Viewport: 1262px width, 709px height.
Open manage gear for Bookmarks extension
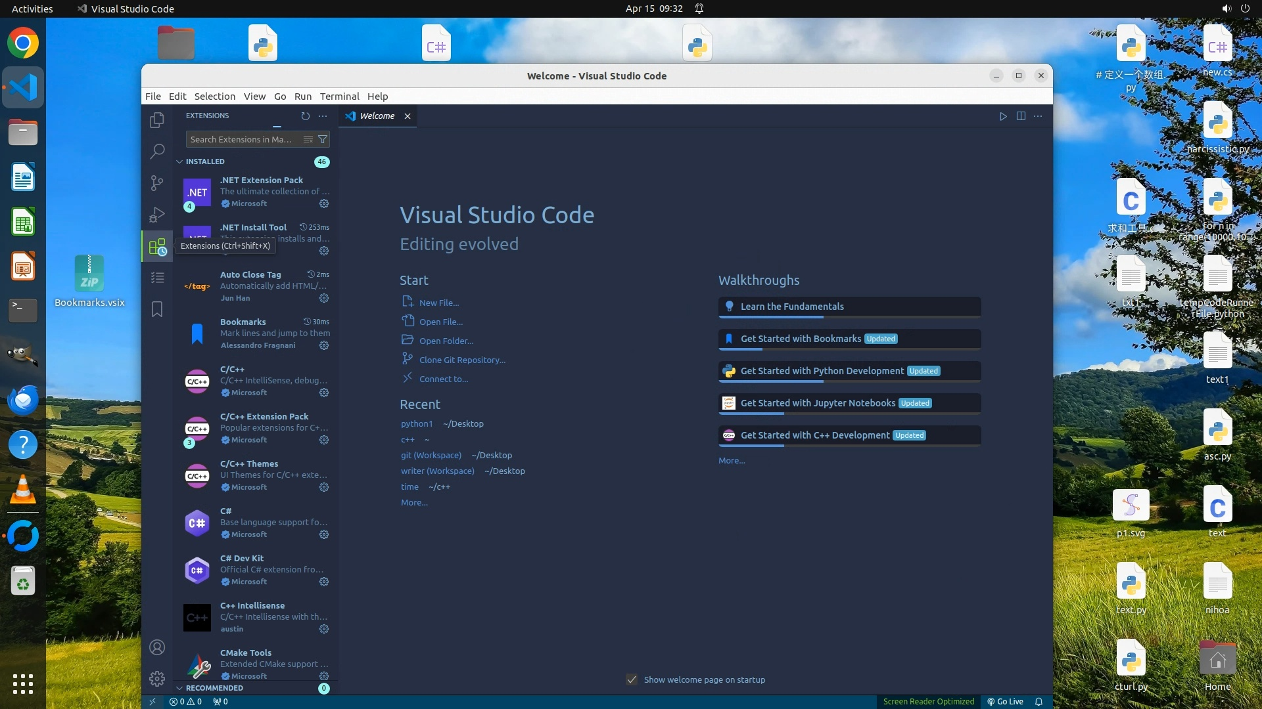tap(323, 345)
